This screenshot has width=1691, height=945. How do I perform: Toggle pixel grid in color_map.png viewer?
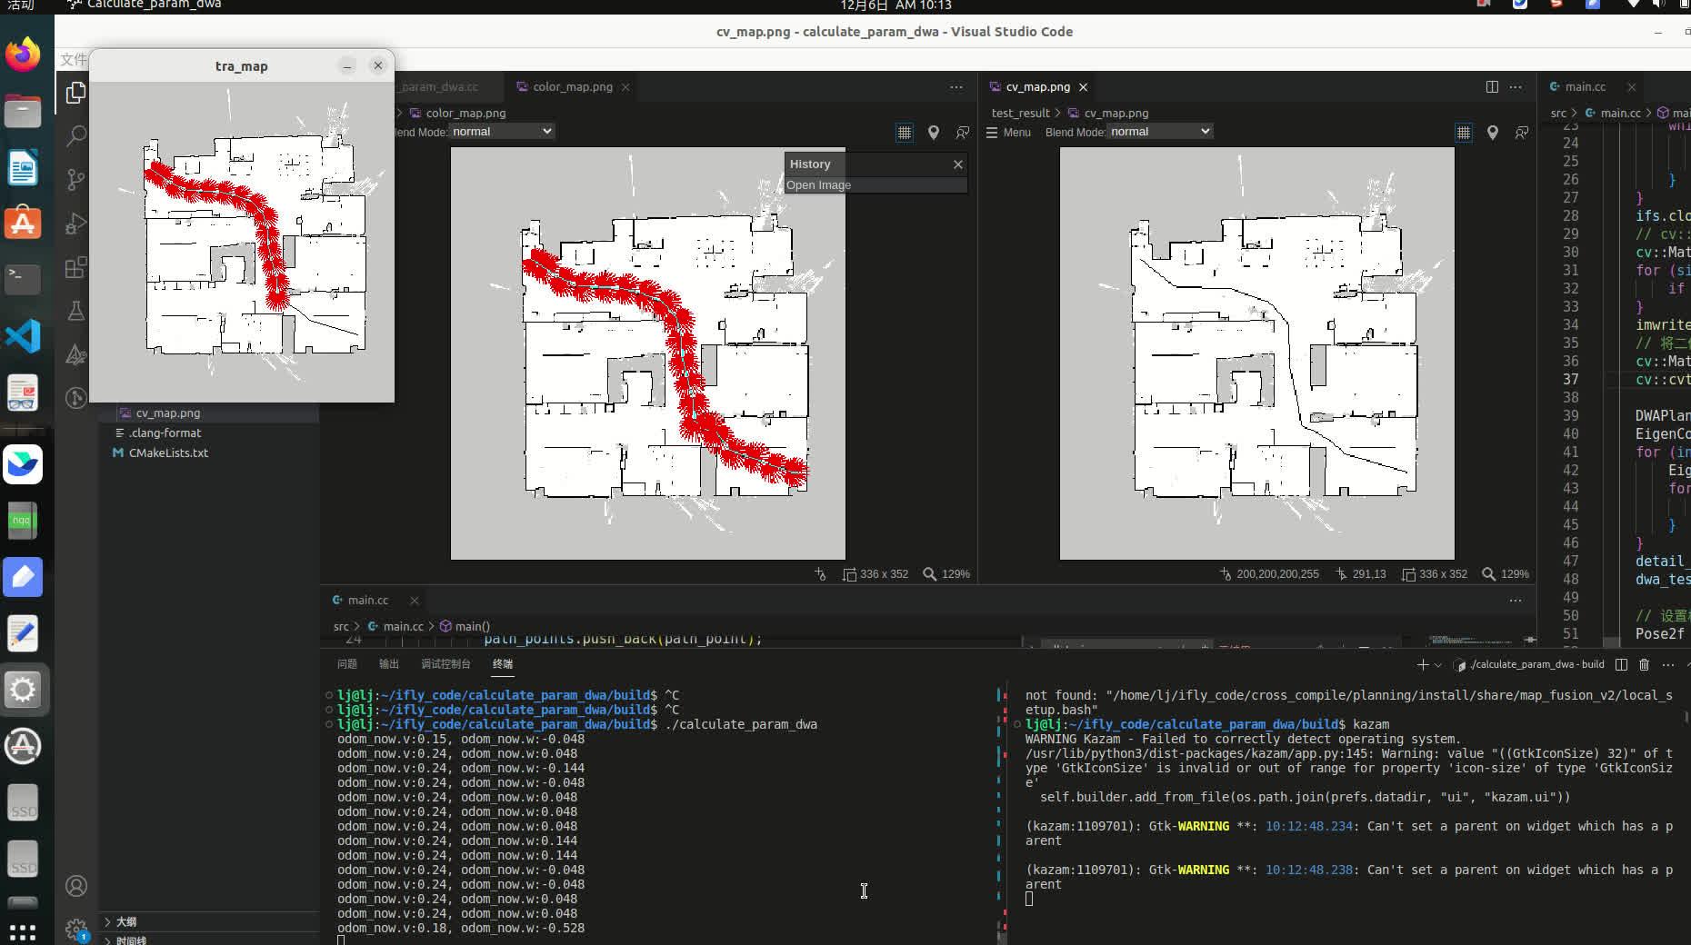click(x=904, y=133)
